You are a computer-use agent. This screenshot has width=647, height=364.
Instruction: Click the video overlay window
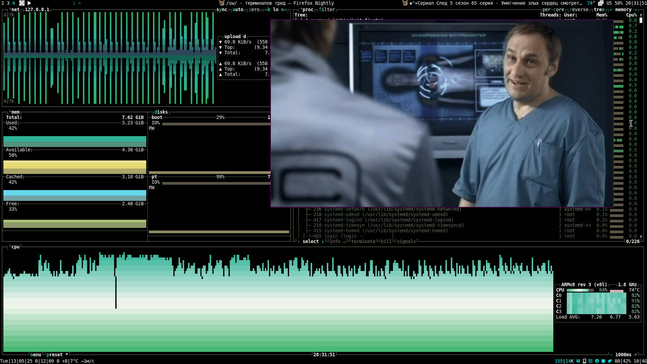(x=442, y=113)
